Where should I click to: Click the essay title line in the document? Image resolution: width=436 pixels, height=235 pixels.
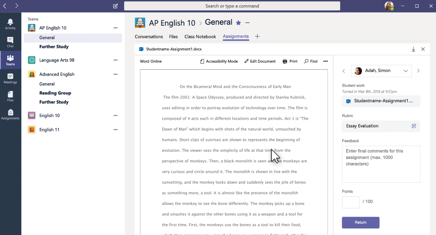point(235,87)
